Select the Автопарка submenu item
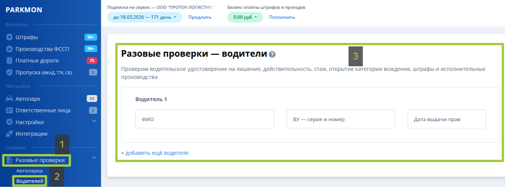The height and width of the screenshot is (187, 505). [x=29, y=171]
